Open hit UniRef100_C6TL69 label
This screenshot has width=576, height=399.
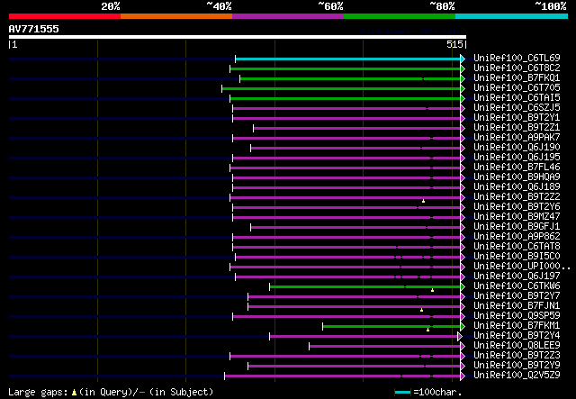[x=517, y=59]
